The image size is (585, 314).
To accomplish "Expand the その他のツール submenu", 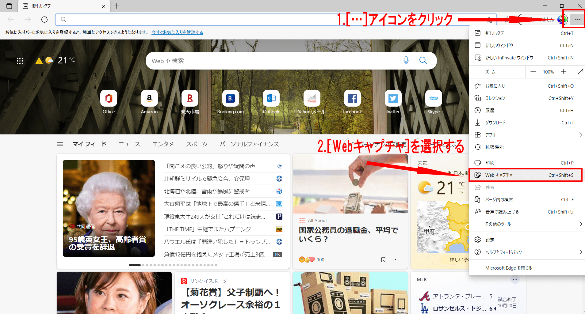I will 580,224.
